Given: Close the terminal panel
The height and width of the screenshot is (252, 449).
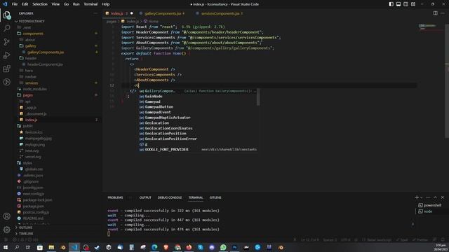Looking at the screenshot, I should [x=443, y=197].
